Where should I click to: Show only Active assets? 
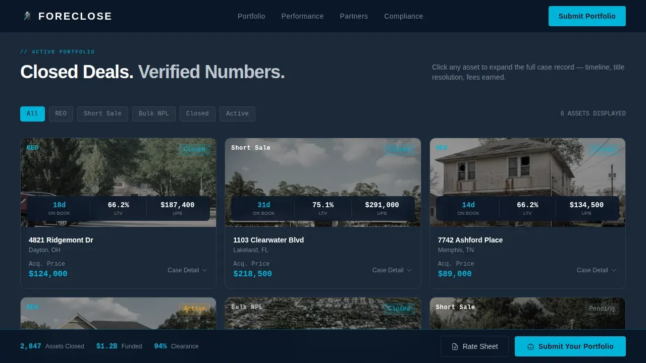237,114
